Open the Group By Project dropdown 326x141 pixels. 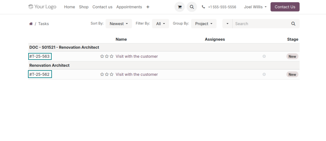pos(203,24)
